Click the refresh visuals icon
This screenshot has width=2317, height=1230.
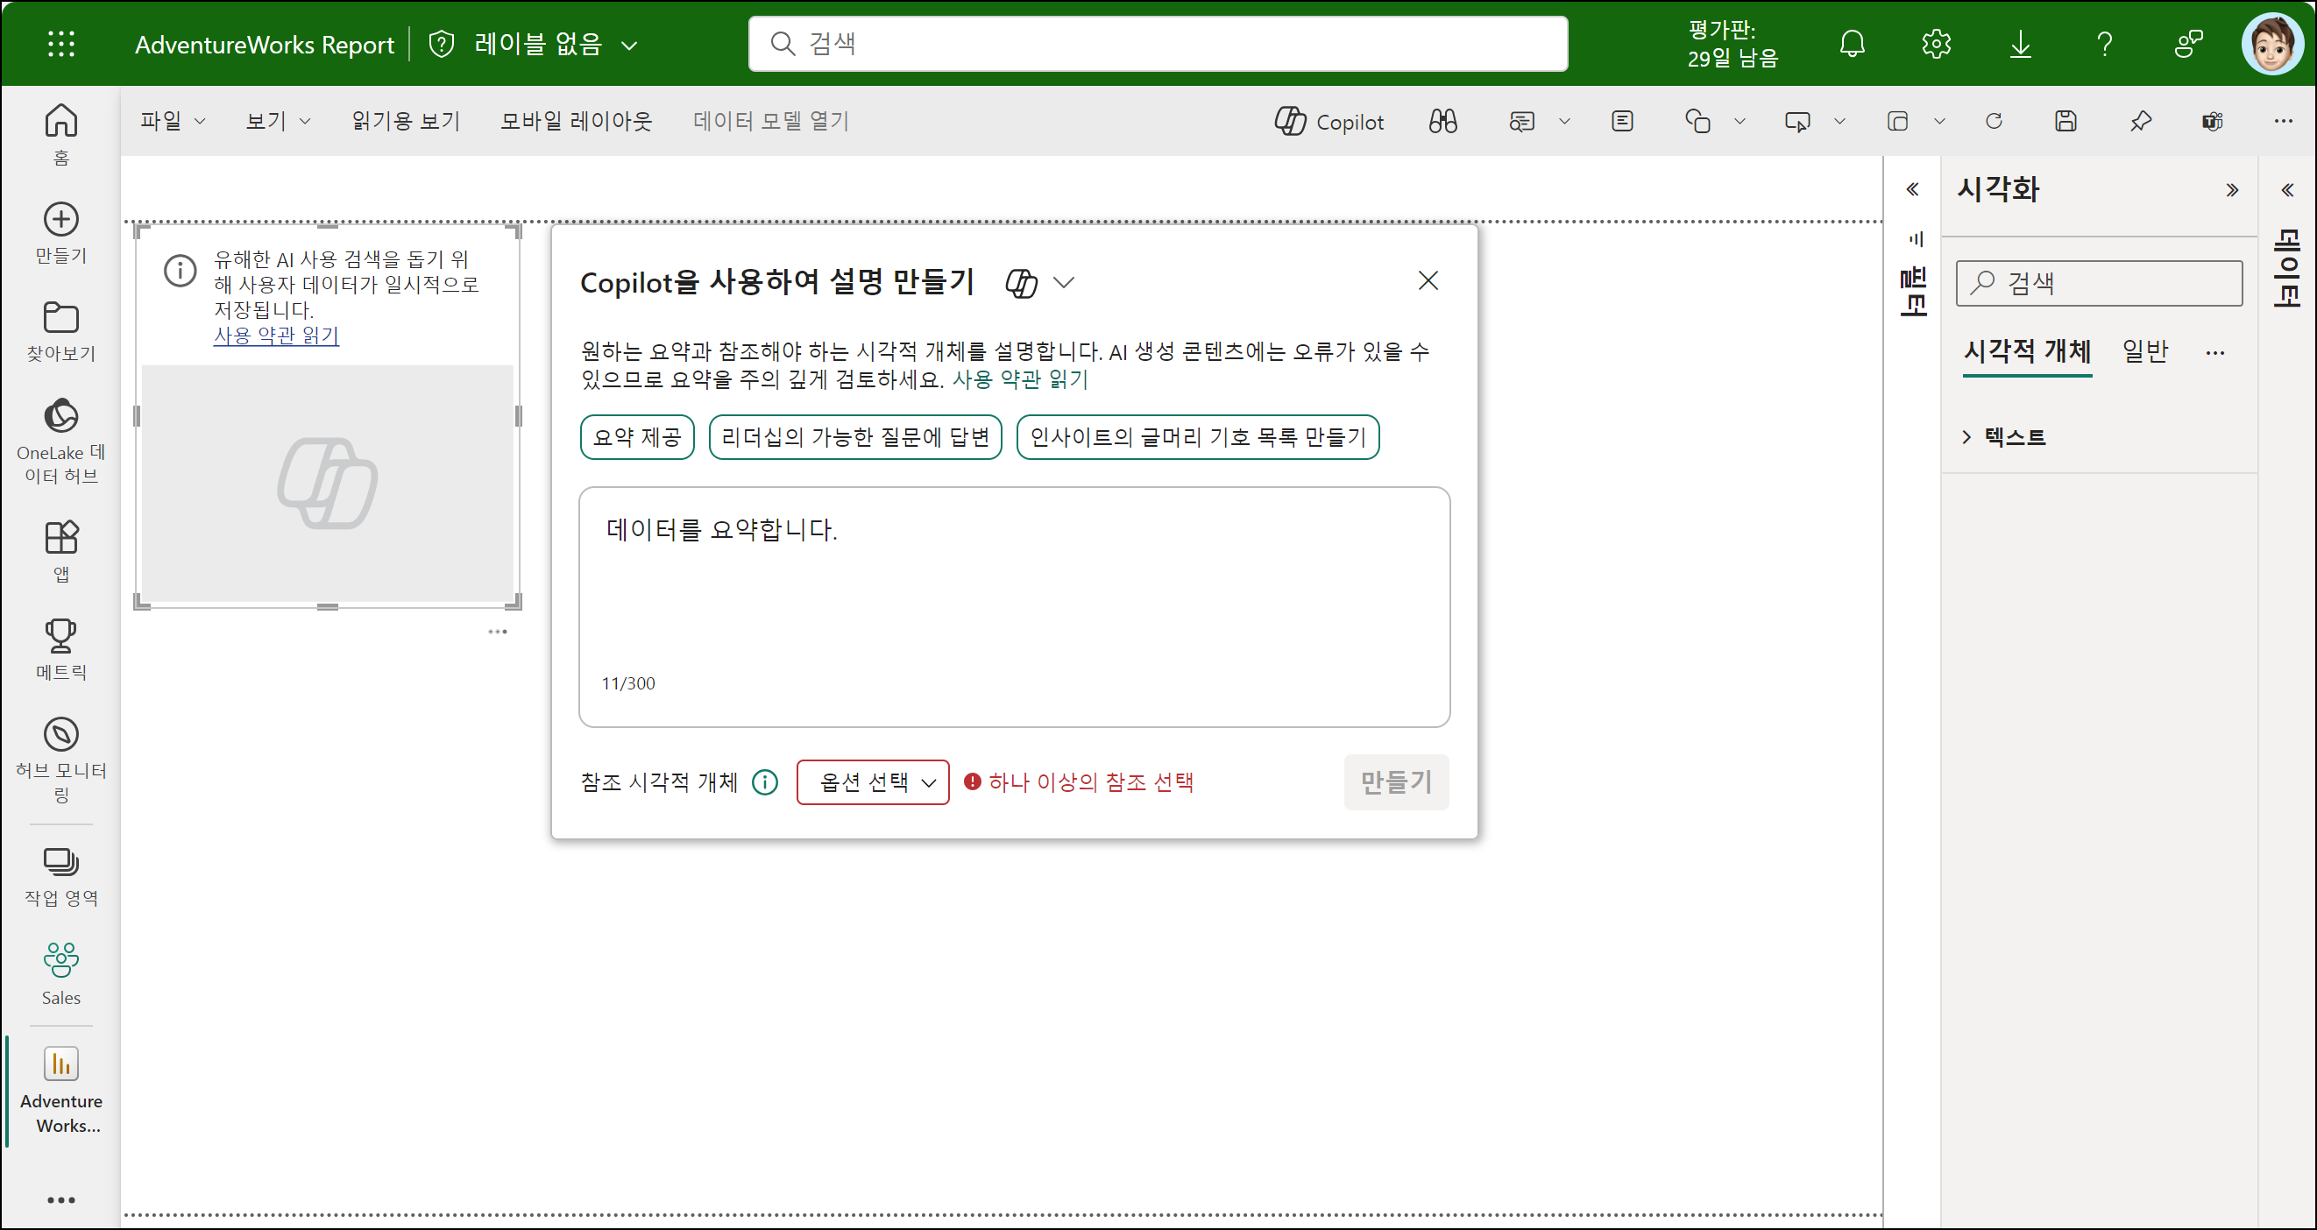coord(1993,122)
